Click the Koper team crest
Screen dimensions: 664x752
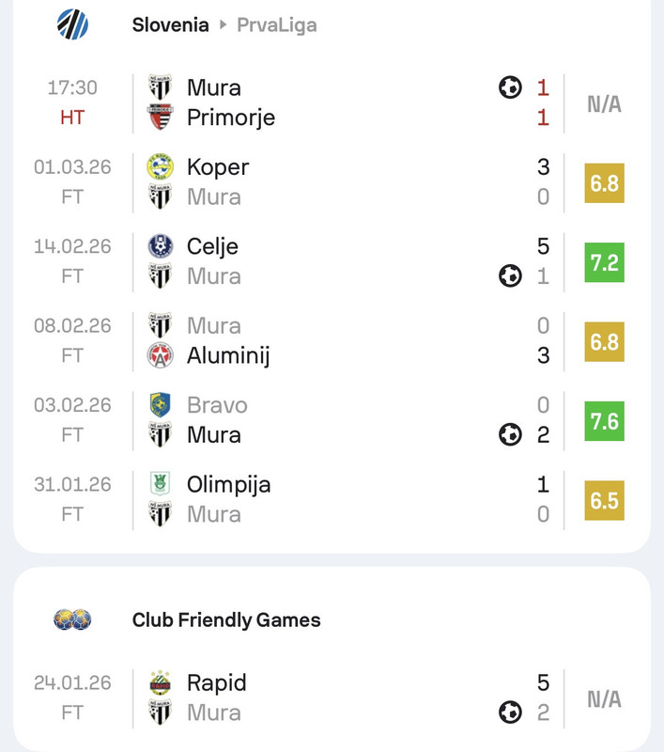[x=161, y=166]
